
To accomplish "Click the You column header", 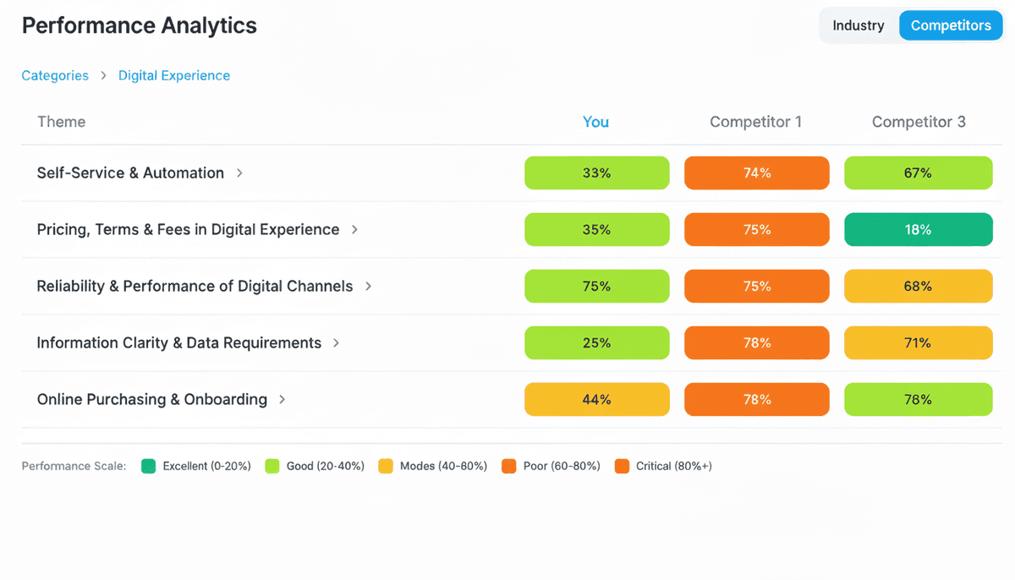I will 596,122.
